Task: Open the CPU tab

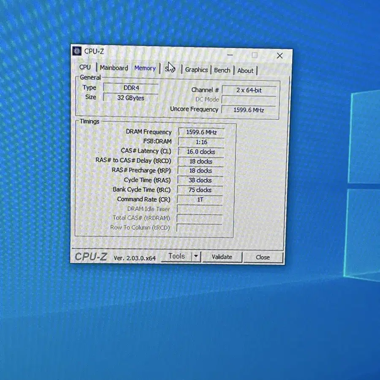Action: click(x=85, y=67)
